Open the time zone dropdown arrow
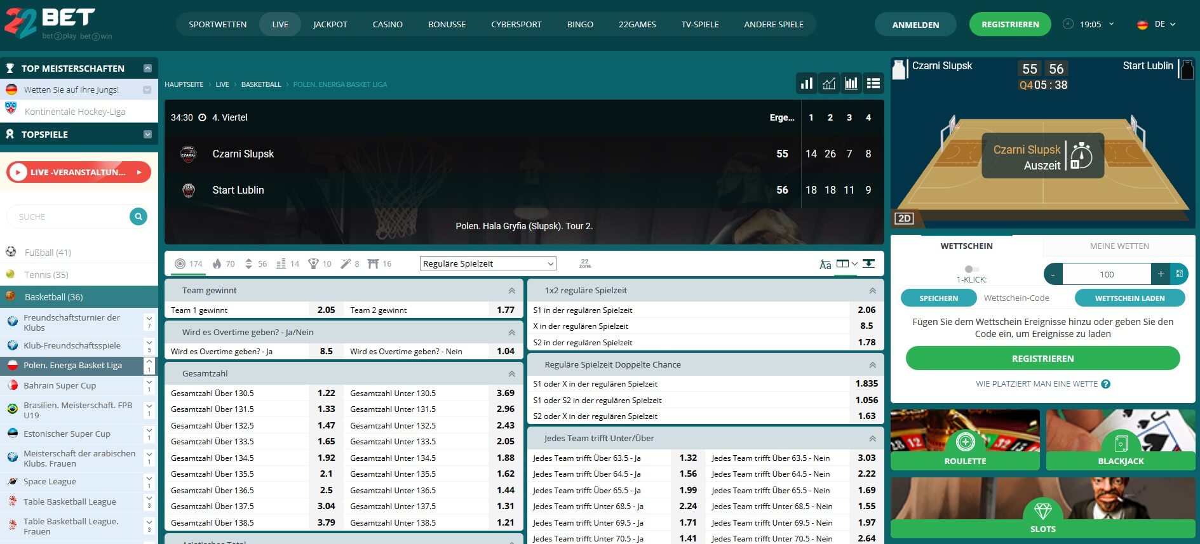 (1111, 24)
